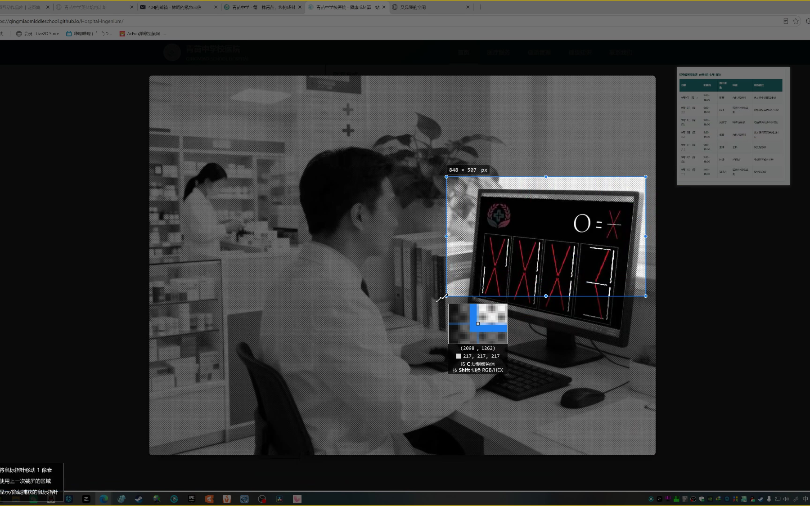Select the 青苗中学校医院 active tab
This screenshot has height=506, width=810.
click(347, 7)
